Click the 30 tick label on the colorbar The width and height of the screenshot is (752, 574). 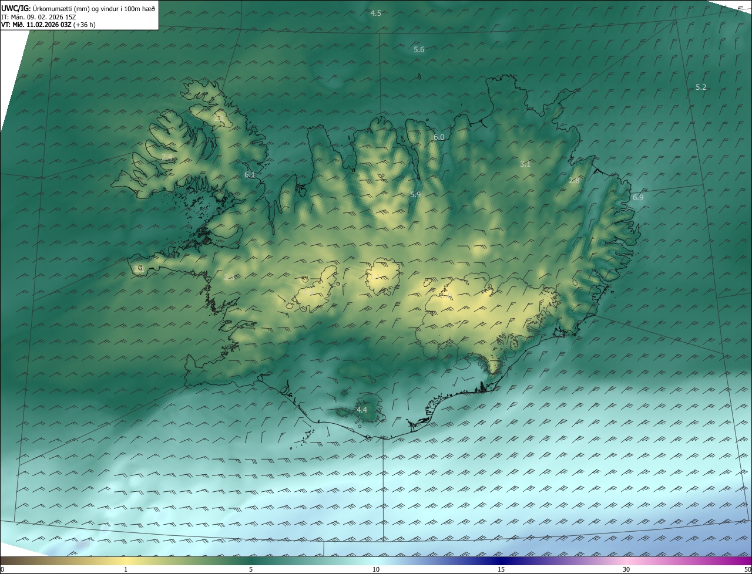click(x=626, y=569)
